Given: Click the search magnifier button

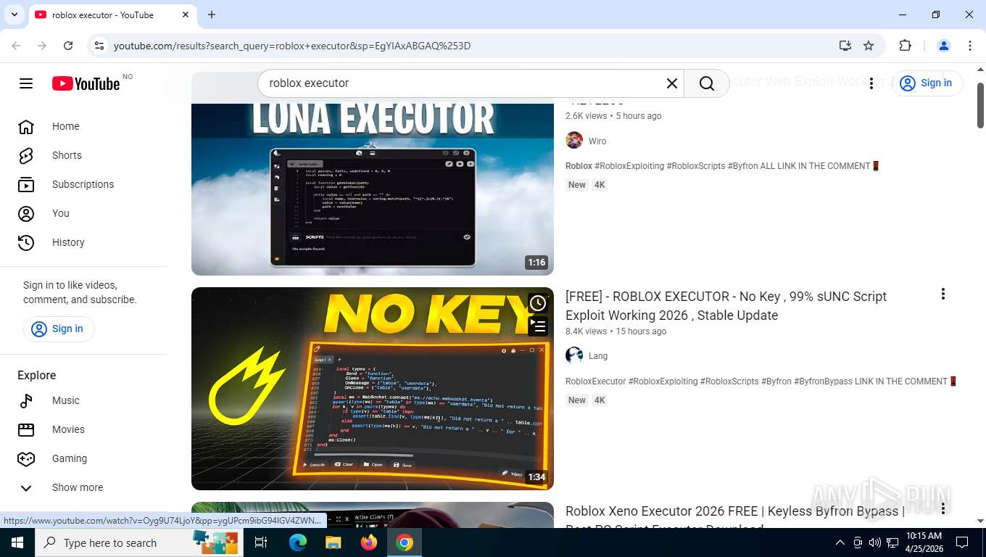Looking at the screenshot, I should tap(707, 83).
